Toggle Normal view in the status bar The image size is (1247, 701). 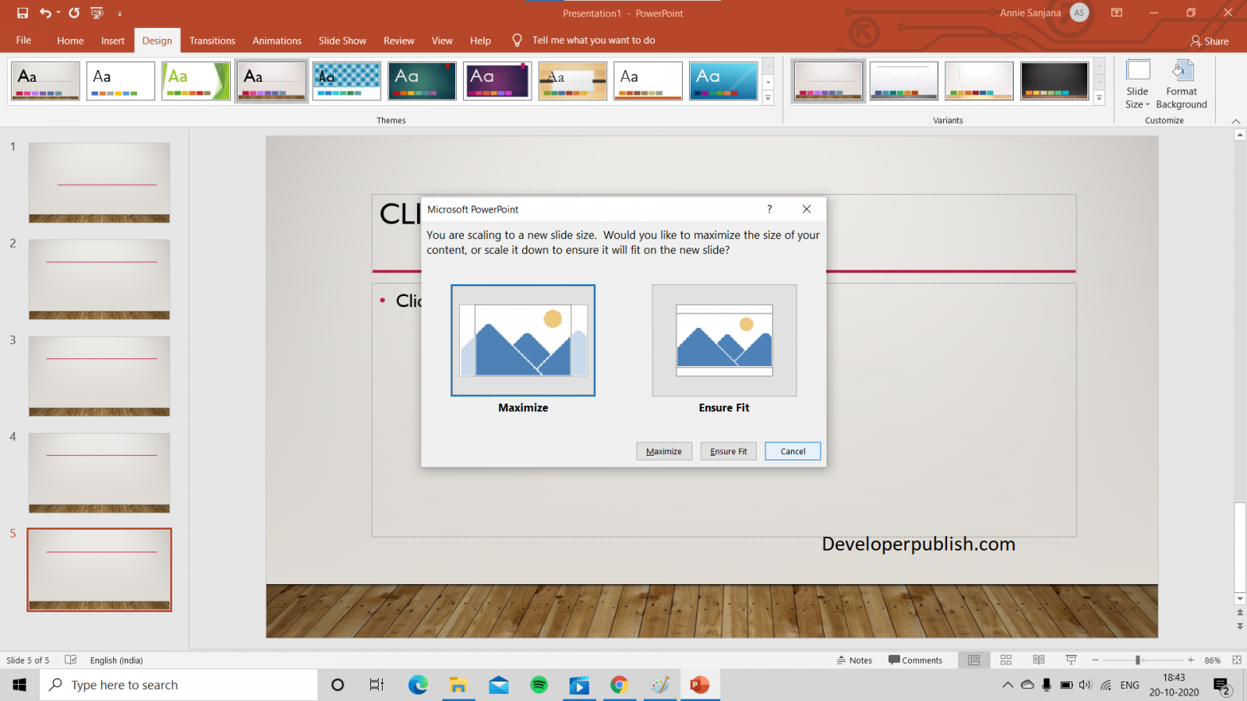click(x=973, y=659)
